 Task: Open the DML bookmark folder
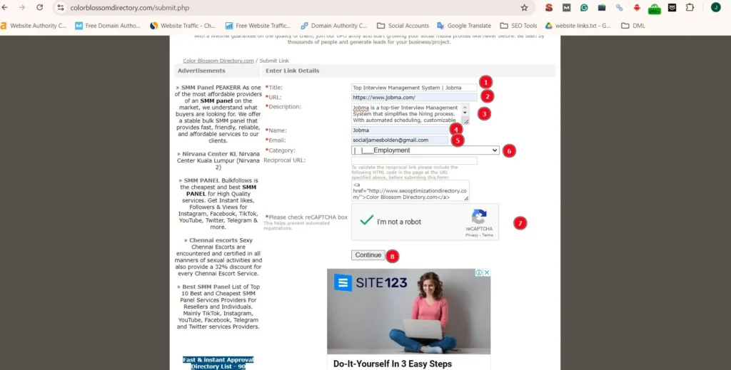click(634, 26)
